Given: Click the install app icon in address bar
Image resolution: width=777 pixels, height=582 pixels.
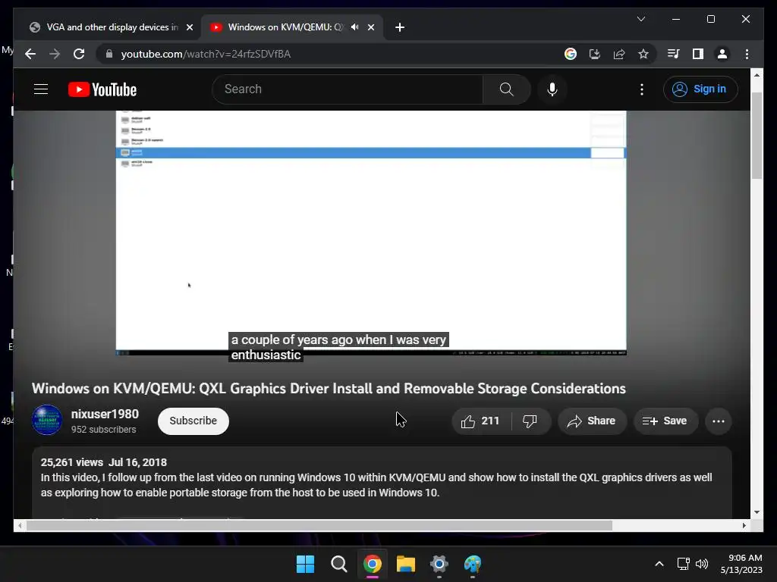Looking at the screenshot, I should (x=595, y=54).
